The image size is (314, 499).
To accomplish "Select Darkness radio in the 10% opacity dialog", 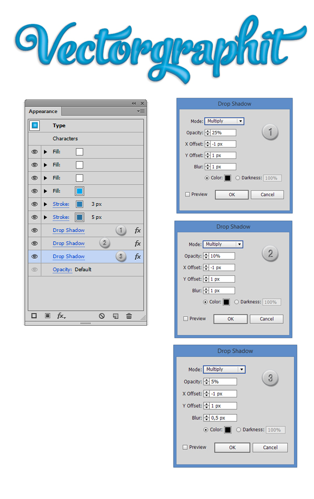I will tap(237, 302).
